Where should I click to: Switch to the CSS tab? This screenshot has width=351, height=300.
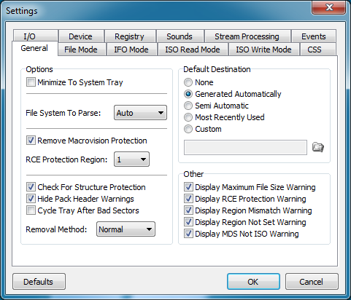pyautogui.click(x=315, y=50)
